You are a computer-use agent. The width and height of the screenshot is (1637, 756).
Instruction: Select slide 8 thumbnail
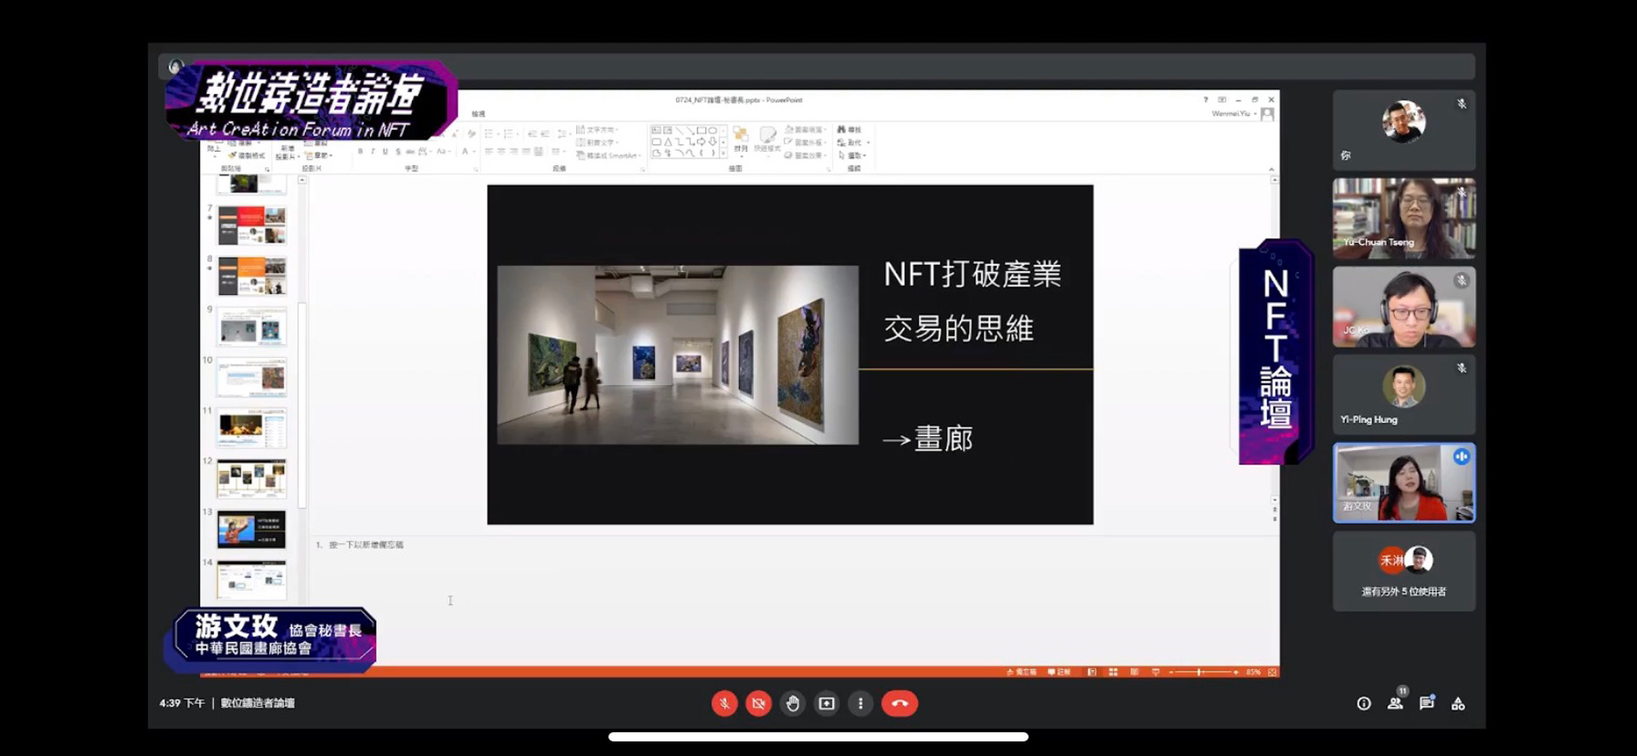(x=252, y=275)
